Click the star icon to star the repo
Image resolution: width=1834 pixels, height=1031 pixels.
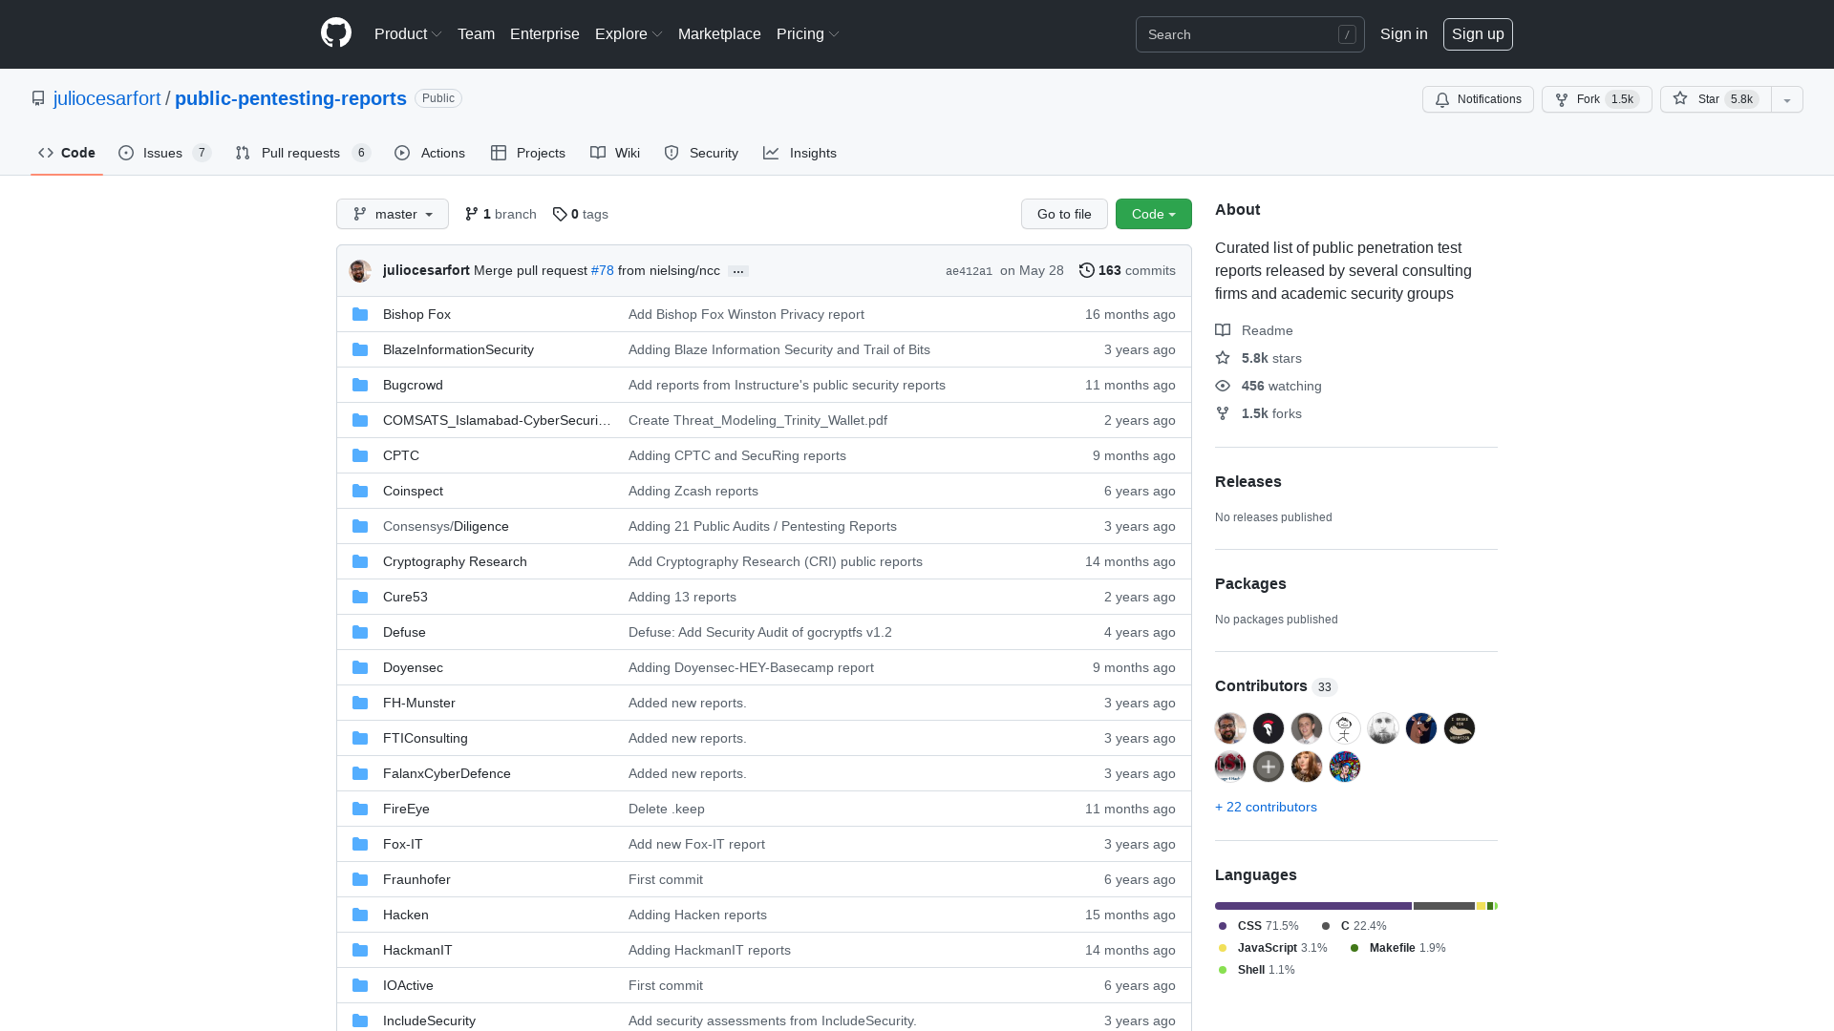1681,99
